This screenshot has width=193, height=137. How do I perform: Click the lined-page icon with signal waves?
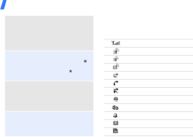pos(116,59)
